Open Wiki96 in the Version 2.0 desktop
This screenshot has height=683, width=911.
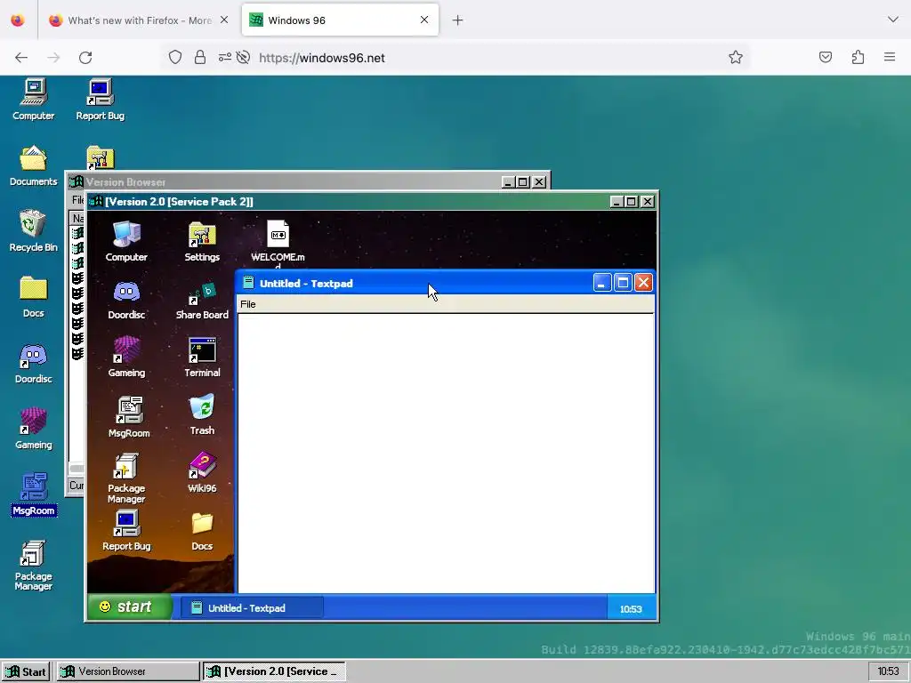(x=202, y=472)
